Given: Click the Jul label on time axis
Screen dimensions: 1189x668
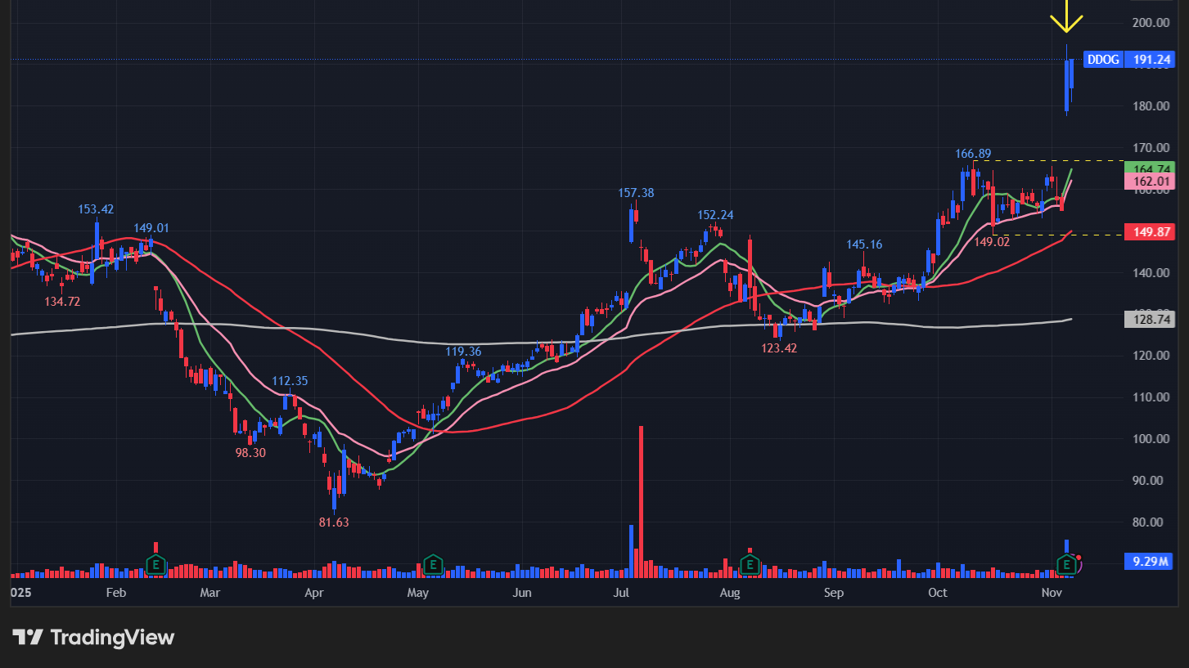Looking at the screenshot, I should pyautogui.click(x=621, y=592).
